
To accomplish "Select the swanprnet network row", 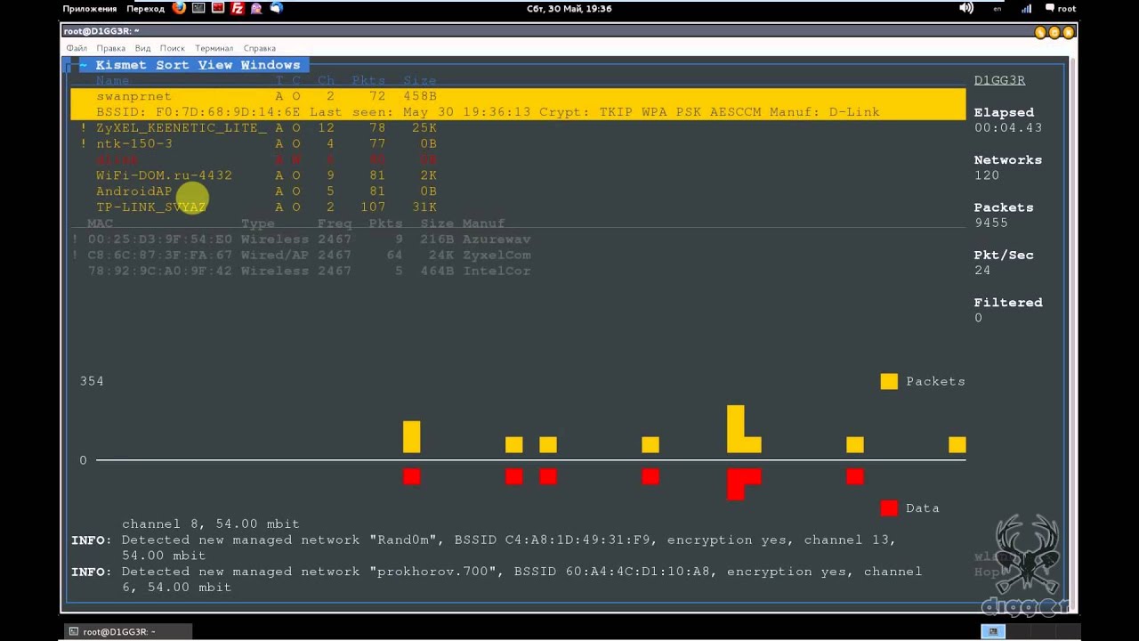I will point(518,96).
